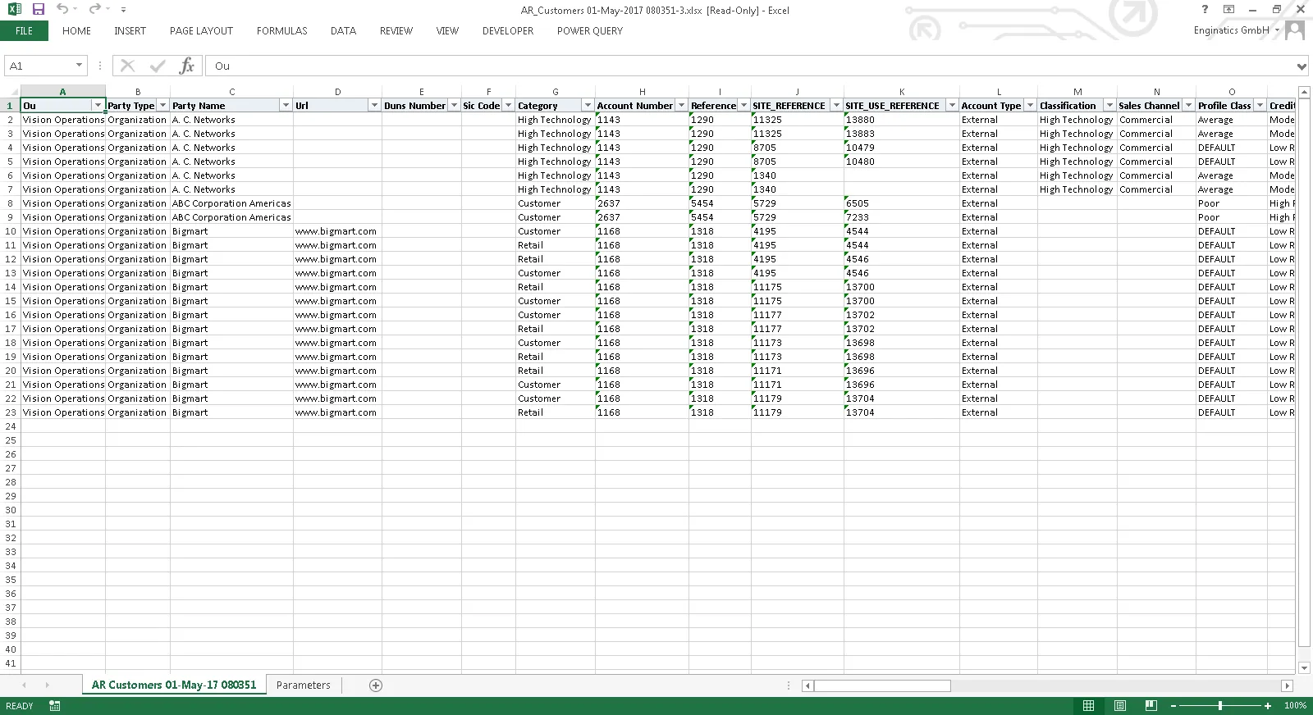Select www.bigmart.com cell in row 10
This screenshot has width=1313, height=715.
(337, 231)
